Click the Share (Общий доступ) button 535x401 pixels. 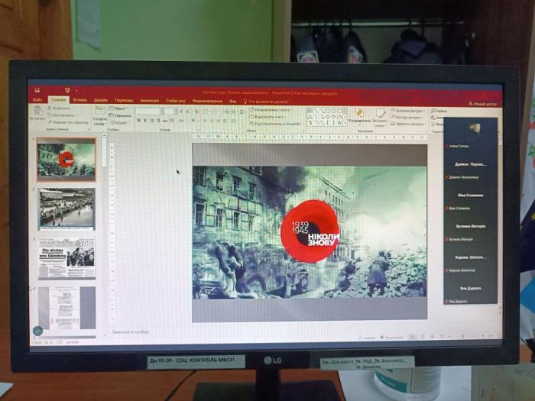483,103
